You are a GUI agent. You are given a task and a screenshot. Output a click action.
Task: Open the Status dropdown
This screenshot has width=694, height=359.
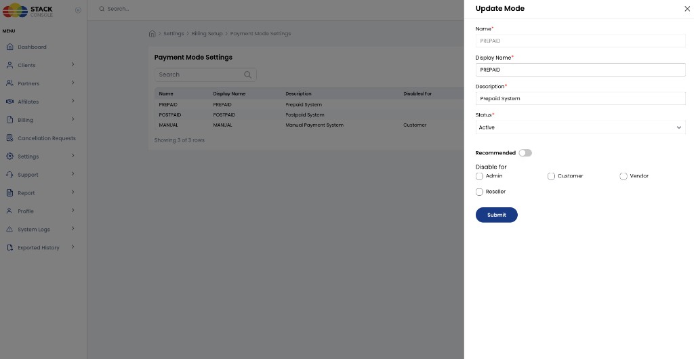[580, 127]
